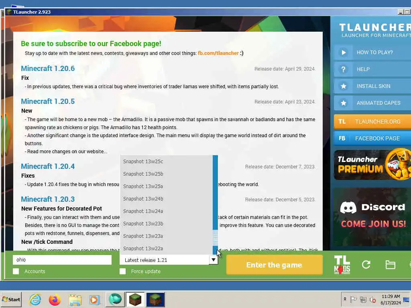The height and width of the screenshot is (308, 411).
Task: Open Windows Explorer from the taskbar
Action: 75,299
